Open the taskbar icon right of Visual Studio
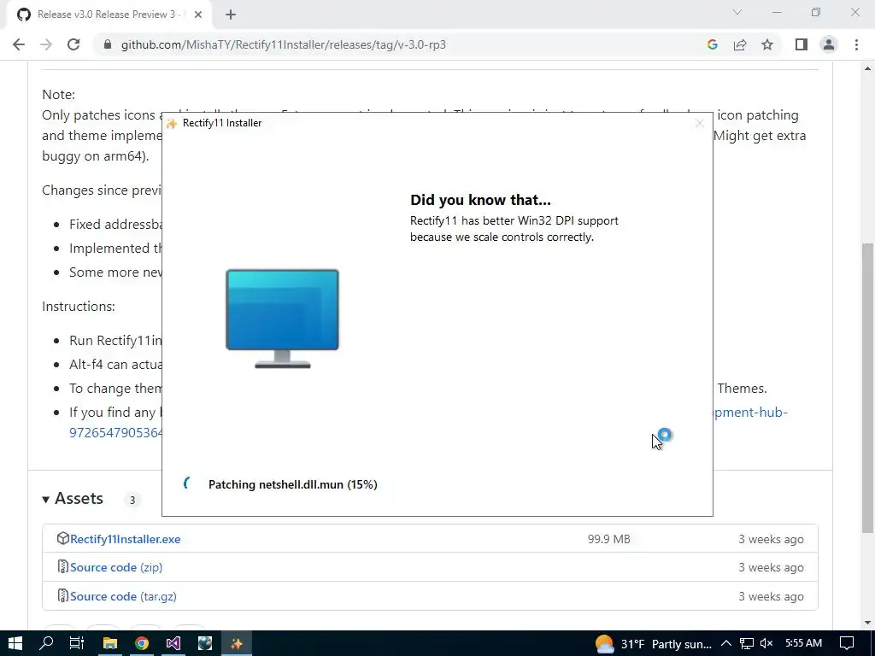This screenshot has width=875, height=656. pos(205,643)
